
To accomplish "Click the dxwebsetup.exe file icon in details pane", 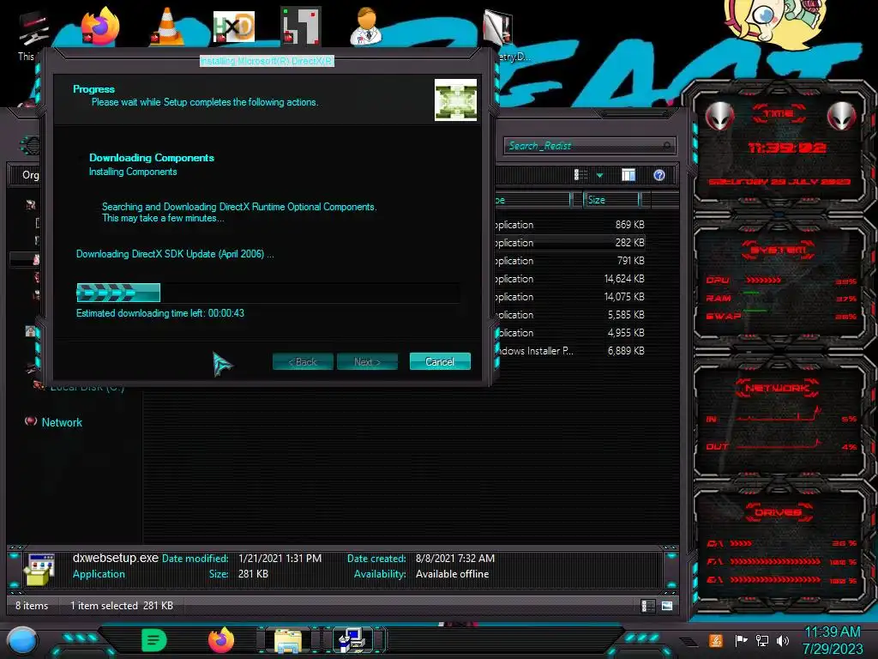I will click(39, 569).
